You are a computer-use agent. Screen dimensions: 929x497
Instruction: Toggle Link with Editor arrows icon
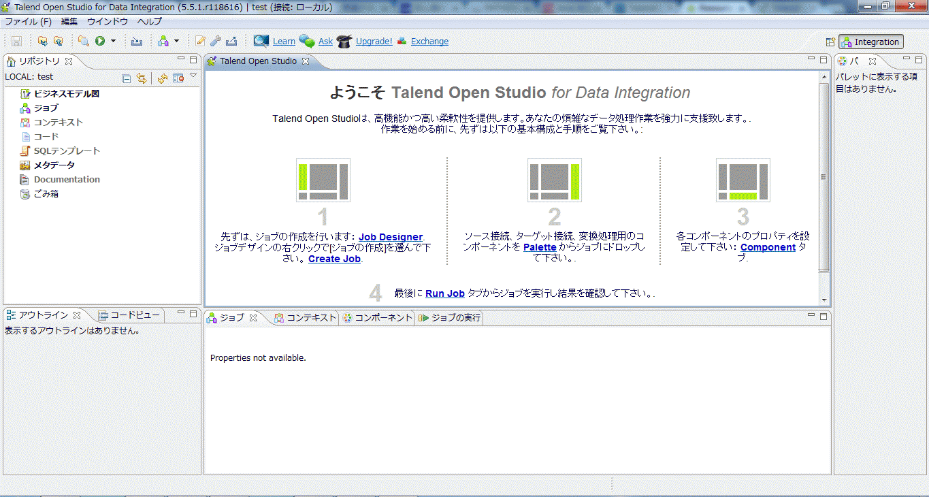click(141, 78)
